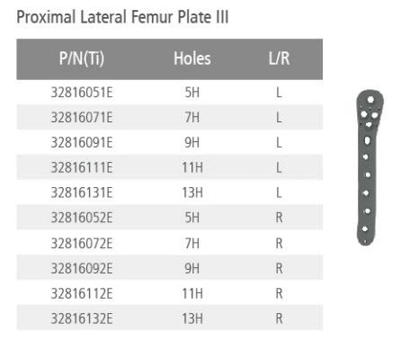
Task: Click the 13H cell in the 32816131E row
Action: (192, 192)
